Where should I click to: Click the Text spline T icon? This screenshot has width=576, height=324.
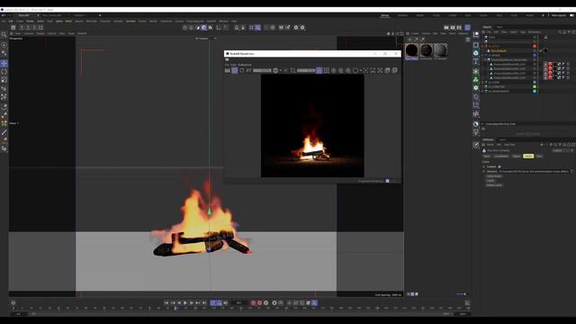[476, 61]
